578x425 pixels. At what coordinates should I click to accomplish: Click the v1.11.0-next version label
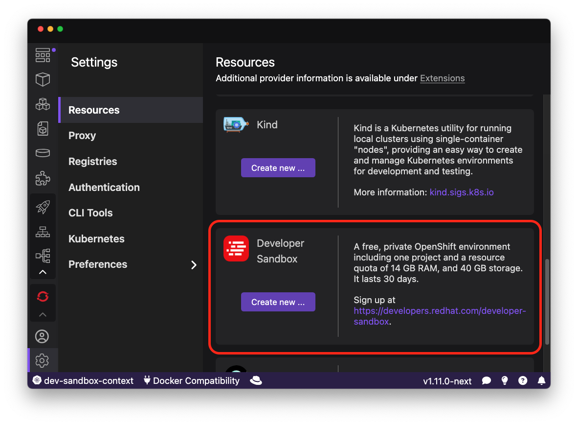[x=447, y=381]
